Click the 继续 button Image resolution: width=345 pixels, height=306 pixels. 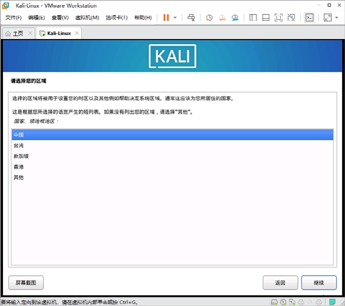(x=319, y=283)
